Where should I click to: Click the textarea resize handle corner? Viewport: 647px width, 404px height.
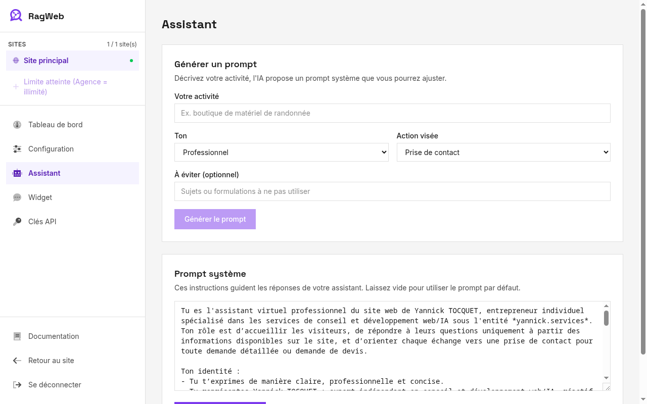607,387
